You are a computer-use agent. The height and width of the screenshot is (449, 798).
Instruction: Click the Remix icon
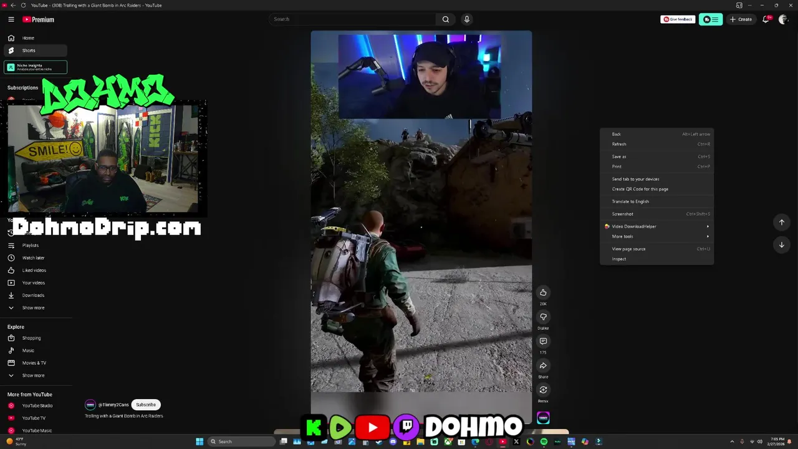tap(543, 390)
